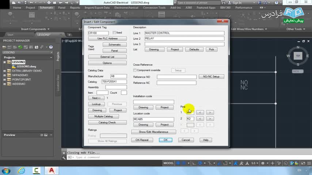Toggle grid display in the status bar
312x175 pixels.
[x=178, y=163]
